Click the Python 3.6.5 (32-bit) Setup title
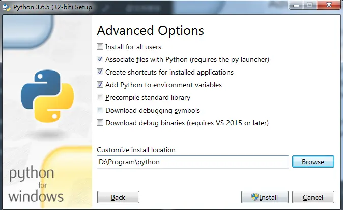 [x=52, y=7]
